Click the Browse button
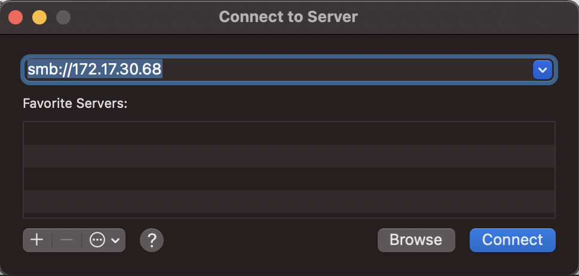The width and height of the screenshot is (579, 276). click(x=416, y=240)
